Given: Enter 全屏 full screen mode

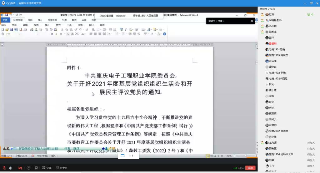Looking at the screenshot, I should pyautogui.click(x=47, y=168).
